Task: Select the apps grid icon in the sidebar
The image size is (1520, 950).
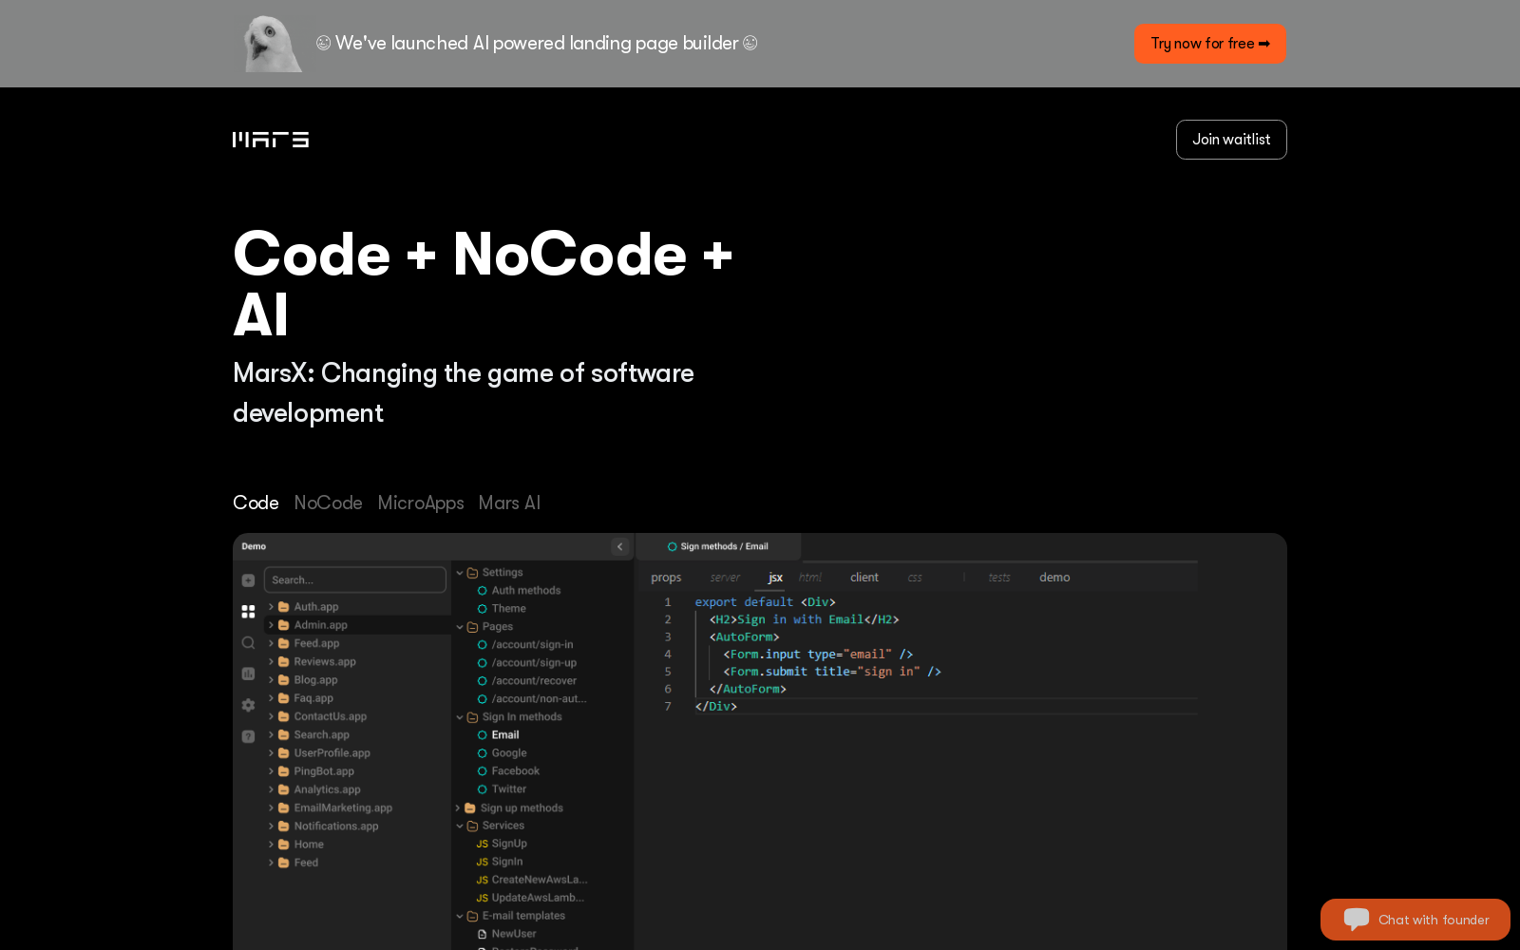Action: [x=248, y=612]
